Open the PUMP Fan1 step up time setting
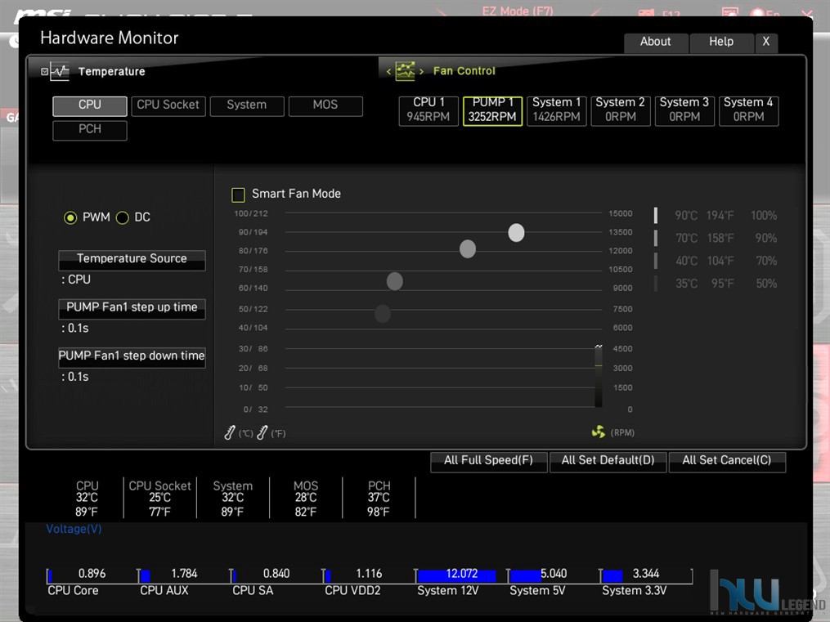 point(132,308)
